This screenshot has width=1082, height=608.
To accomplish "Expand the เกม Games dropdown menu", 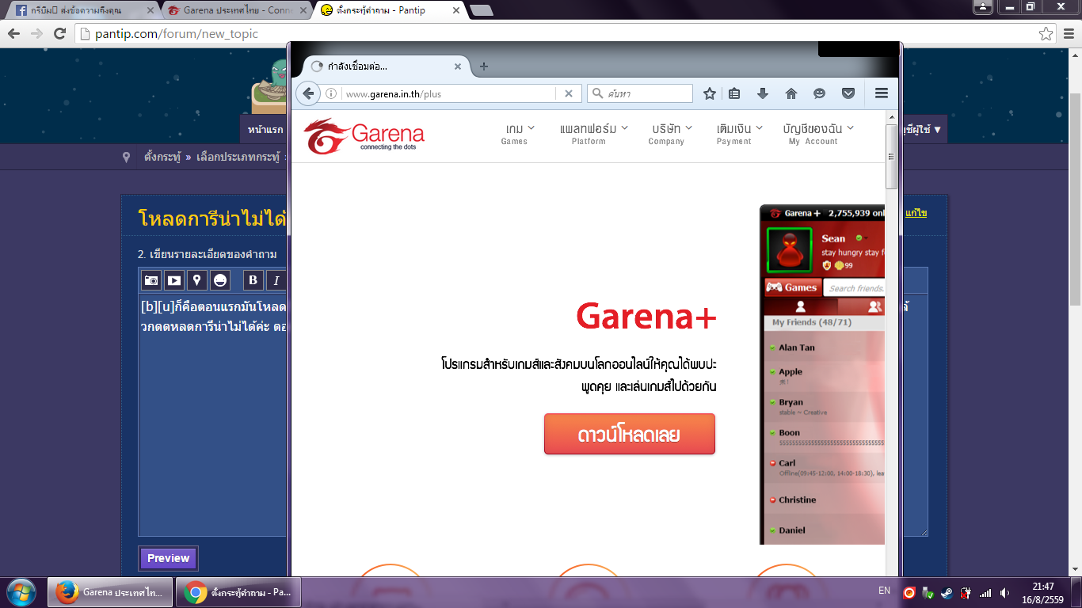I will pyautogui.click(x=520, y=134).
